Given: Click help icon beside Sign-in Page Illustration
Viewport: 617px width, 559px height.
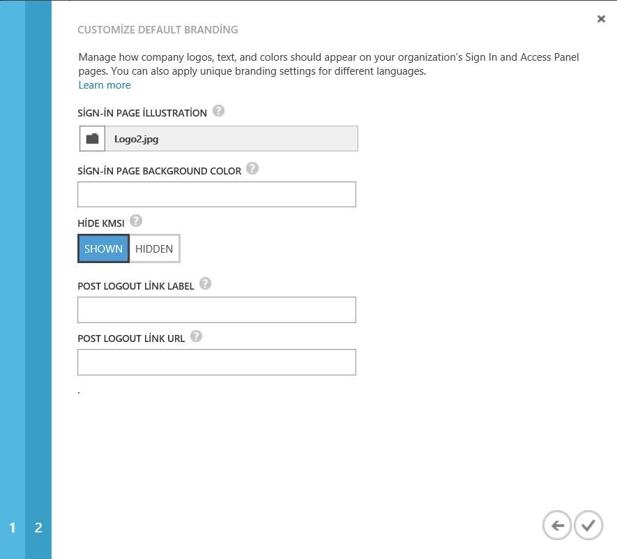Looking at the screenshot, I should 218,111.
